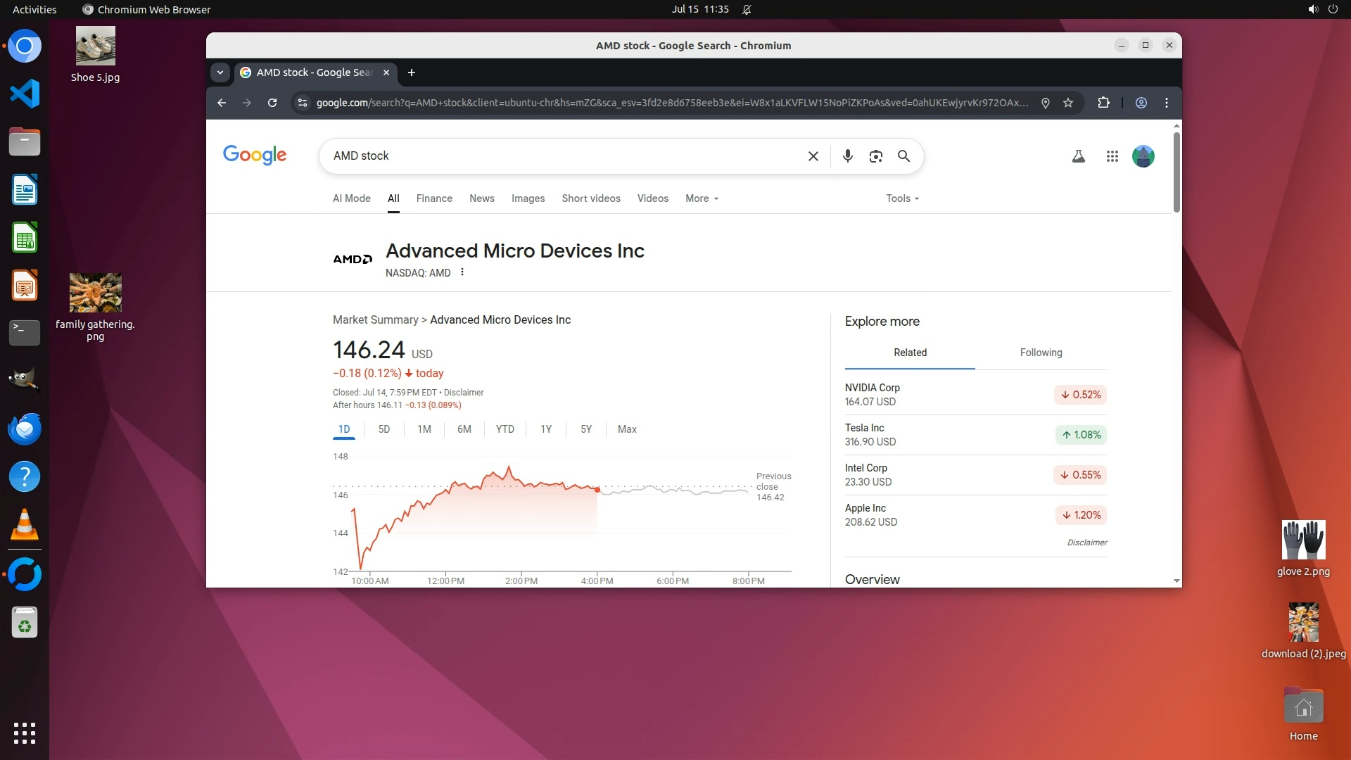Select the YTD chart range

click(x=505, y=429)
